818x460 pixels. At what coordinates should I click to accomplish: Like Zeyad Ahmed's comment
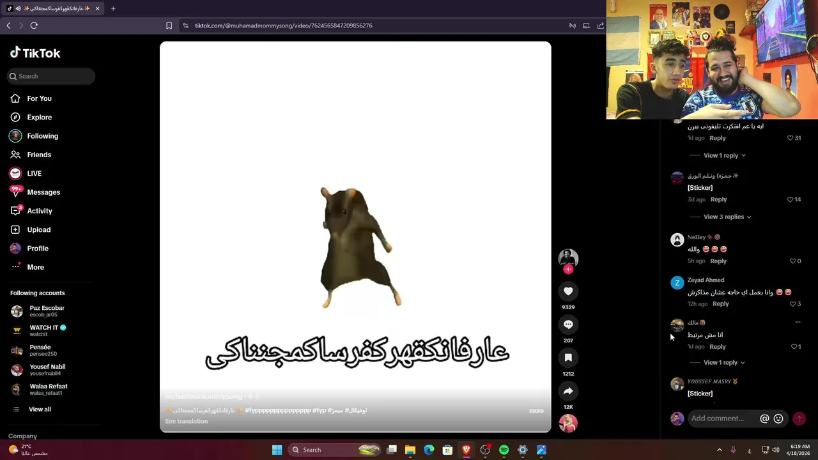pos(793,303)
